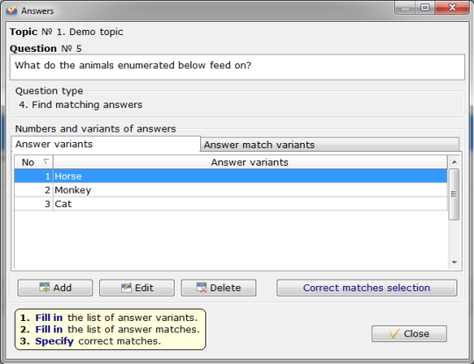Select the Cat answer row
The width and height of the screenshot is (474, 364).
(231, 203)
